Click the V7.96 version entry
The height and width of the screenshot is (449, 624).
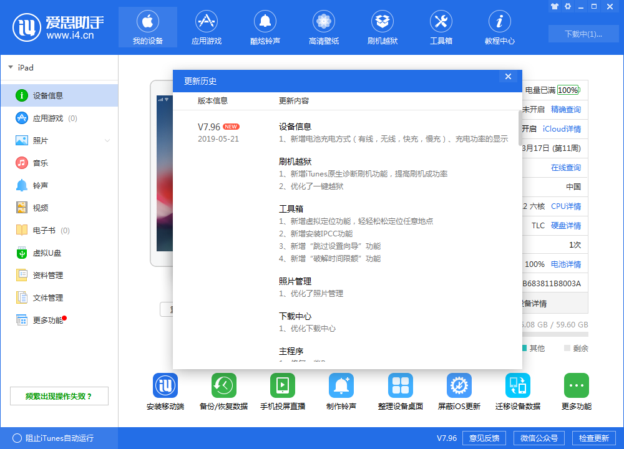click(x=209, y=127)
